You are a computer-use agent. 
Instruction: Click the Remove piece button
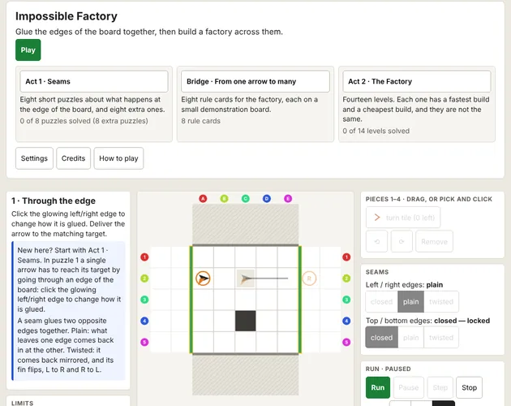(x=434, y=241)
